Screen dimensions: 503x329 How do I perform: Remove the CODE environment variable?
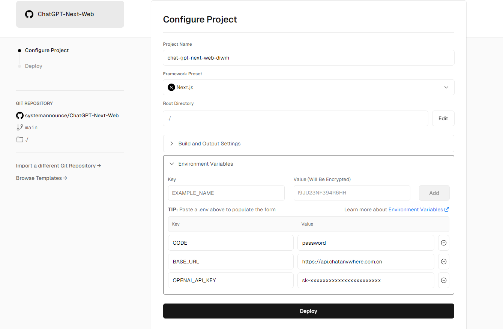pos(444,243)
